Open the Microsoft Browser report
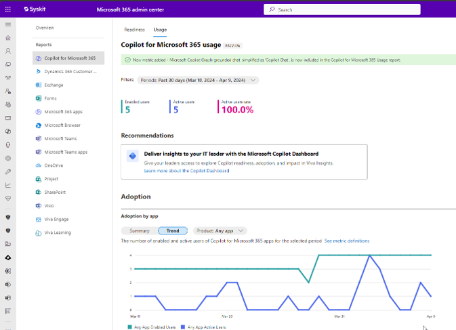This screenshot has height=330, width=456. (62, 125)
